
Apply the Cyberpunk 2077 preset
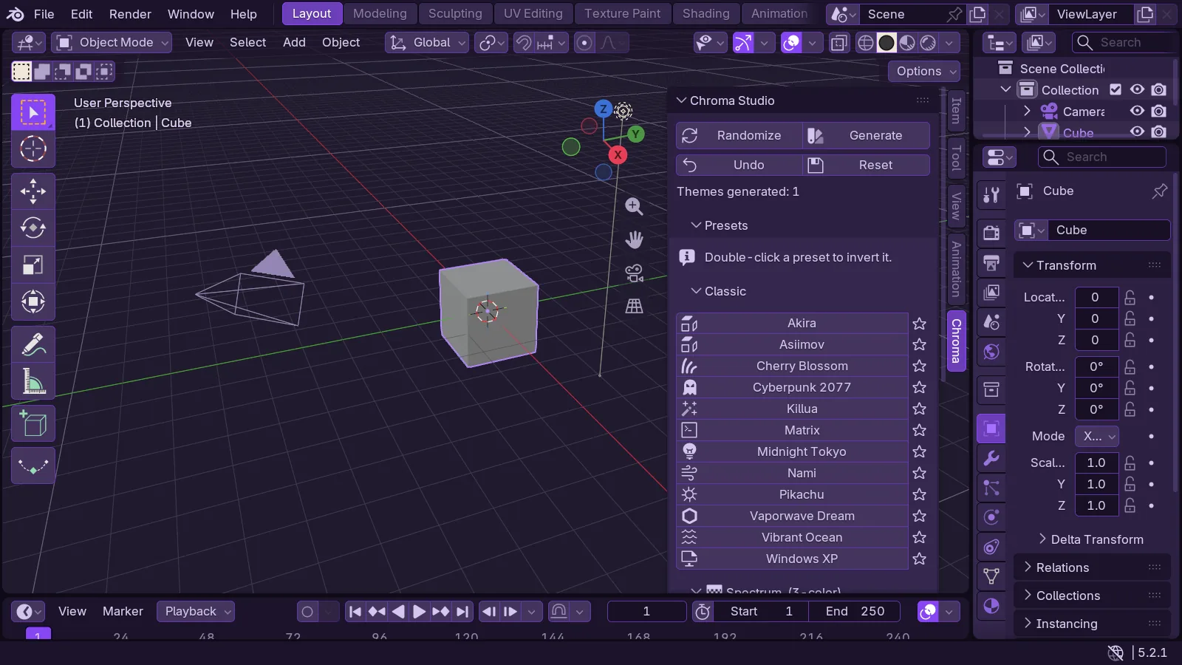pos(792,387)
